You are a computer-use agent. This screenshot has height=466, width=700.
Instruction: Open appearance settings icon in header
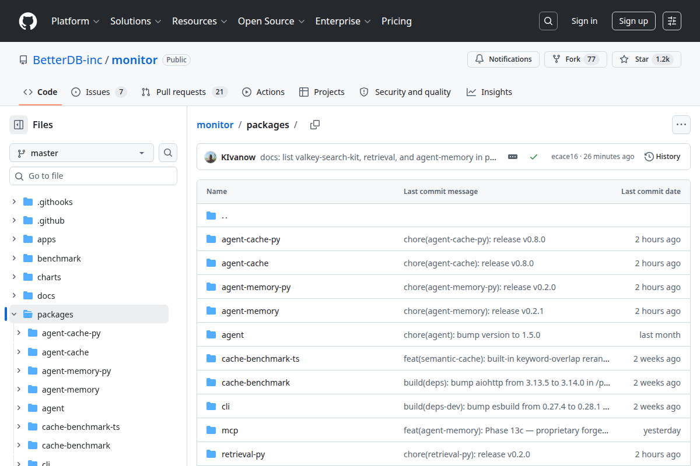tap(672, 21)
